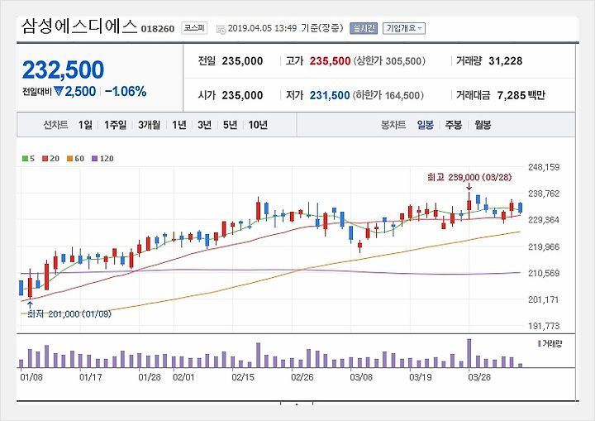Click the 2019.04.05 13:49 timestamp

pos(262,28)
